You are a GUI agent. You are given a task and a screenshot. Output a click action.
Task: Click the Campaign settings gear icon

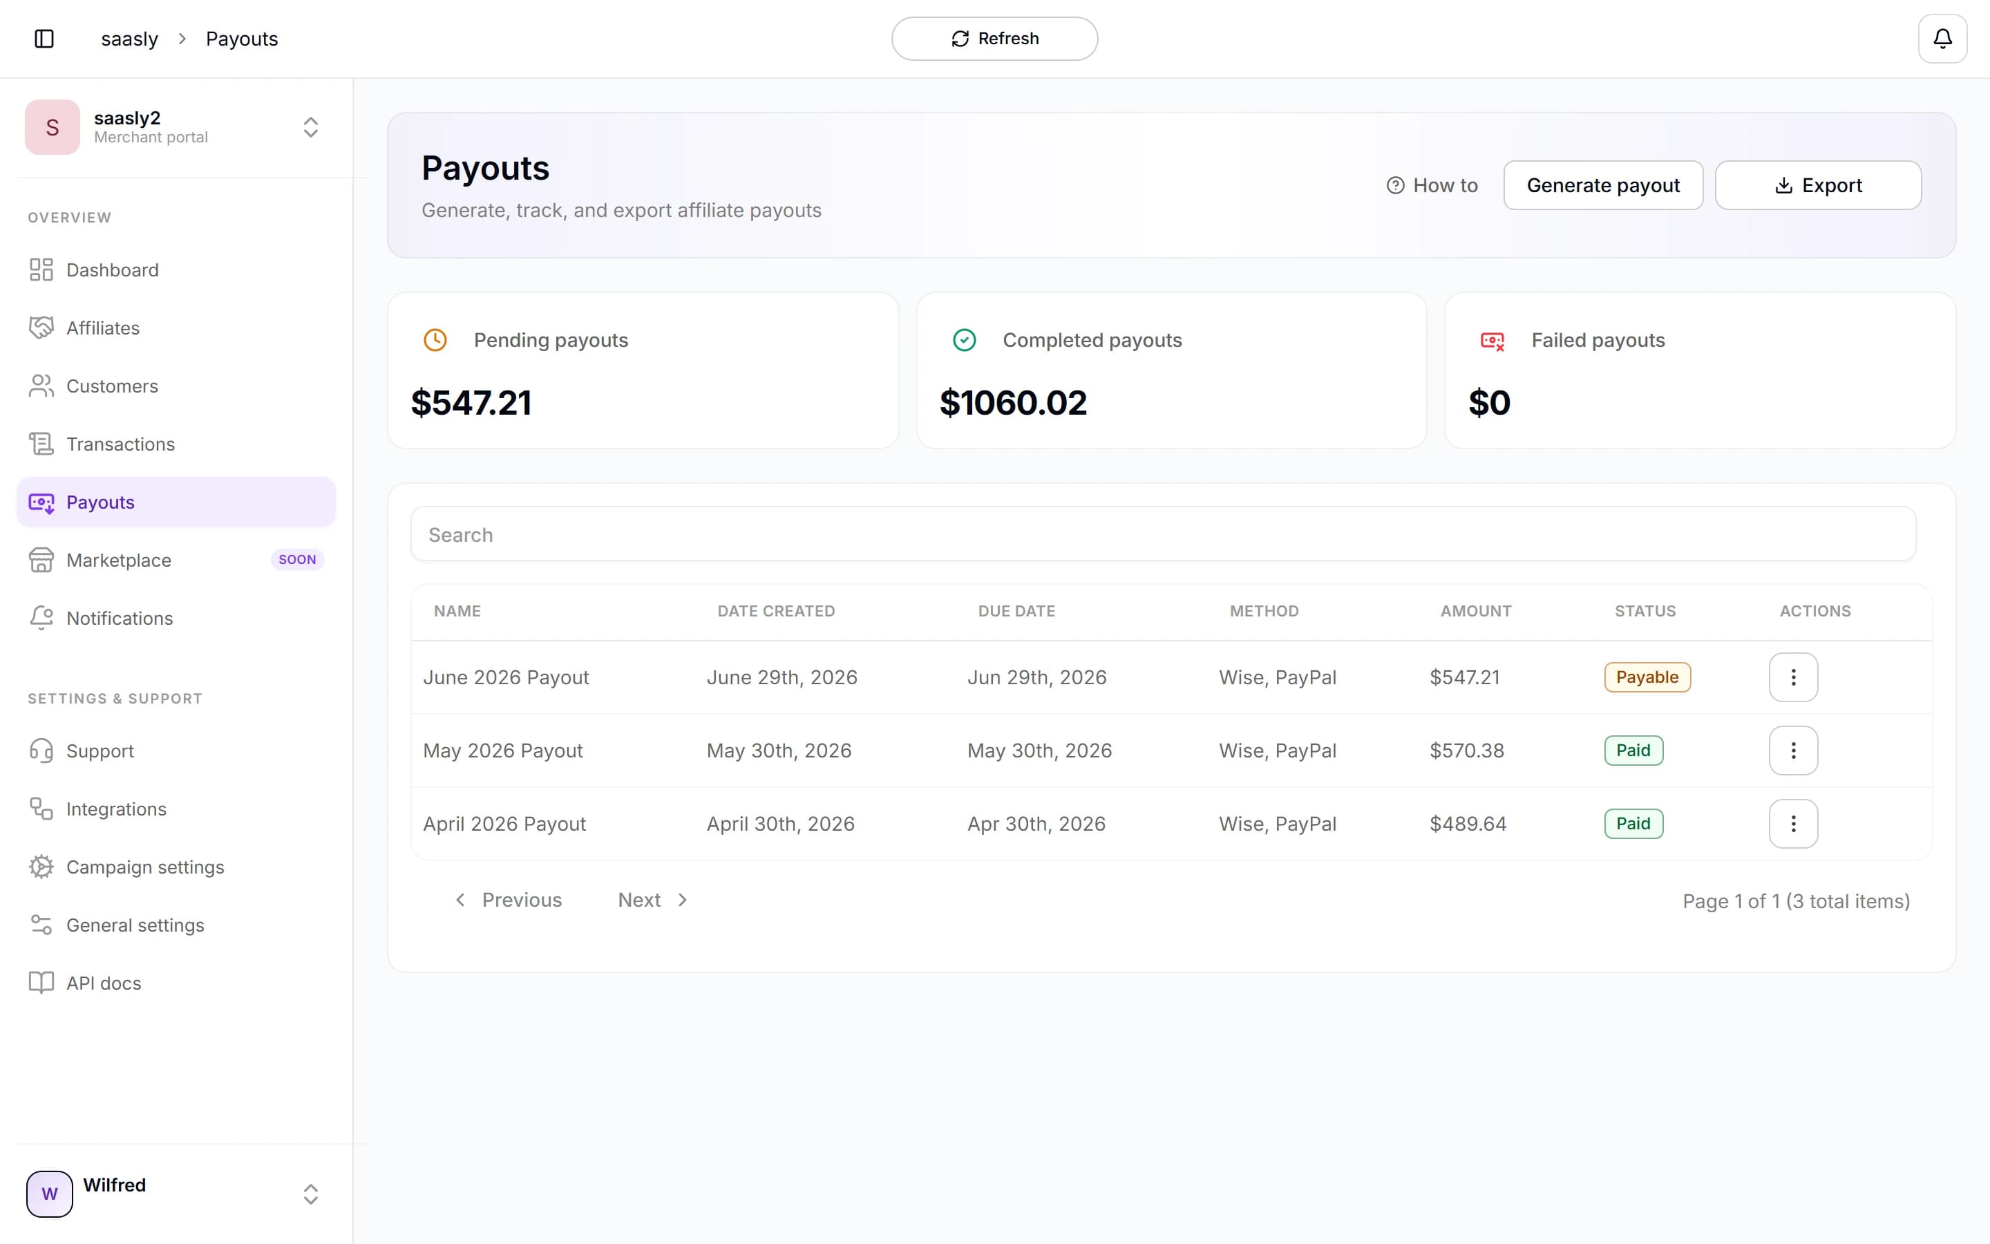41,867
